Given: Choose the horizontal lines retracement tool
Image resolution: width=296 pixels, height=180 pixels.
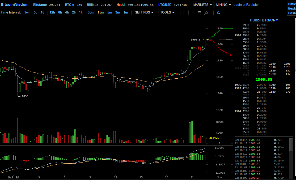Looking at the screenshot, I should point(199,13).
